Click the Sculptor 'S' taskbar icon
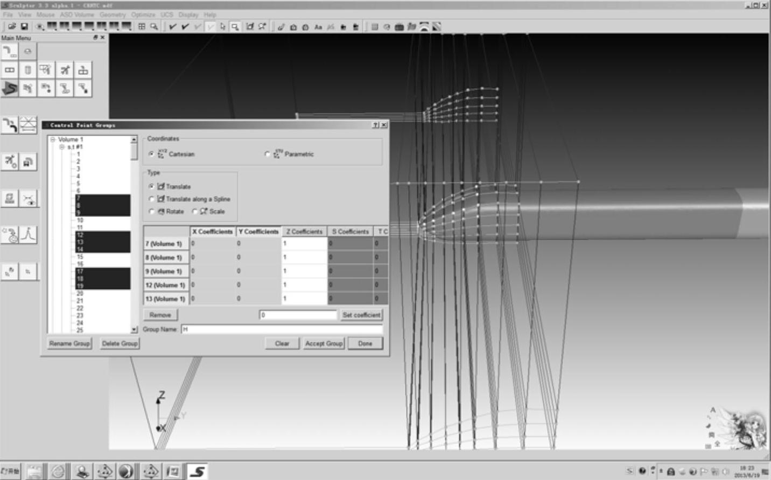The image size is (771, 480). pyautogui.click(x=197, y=471)
